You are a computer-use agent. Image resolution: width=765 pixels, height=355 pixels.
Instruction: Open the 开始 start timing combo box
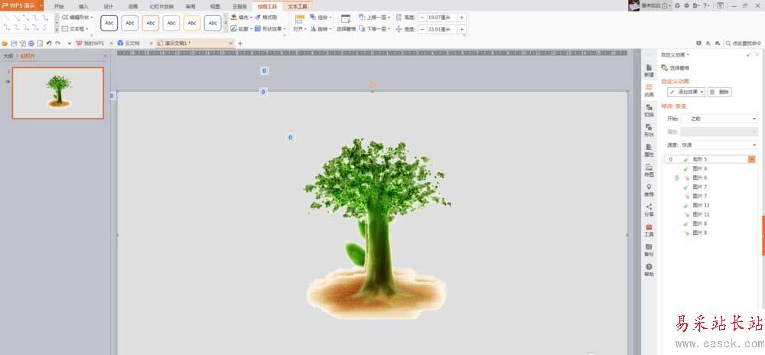point(719,119)
